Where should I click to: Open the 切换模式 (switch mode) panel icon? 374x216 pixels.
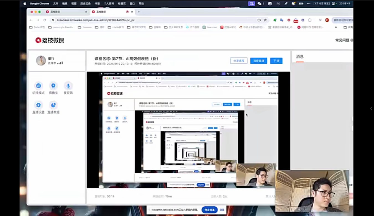click(x=38, y=86)
